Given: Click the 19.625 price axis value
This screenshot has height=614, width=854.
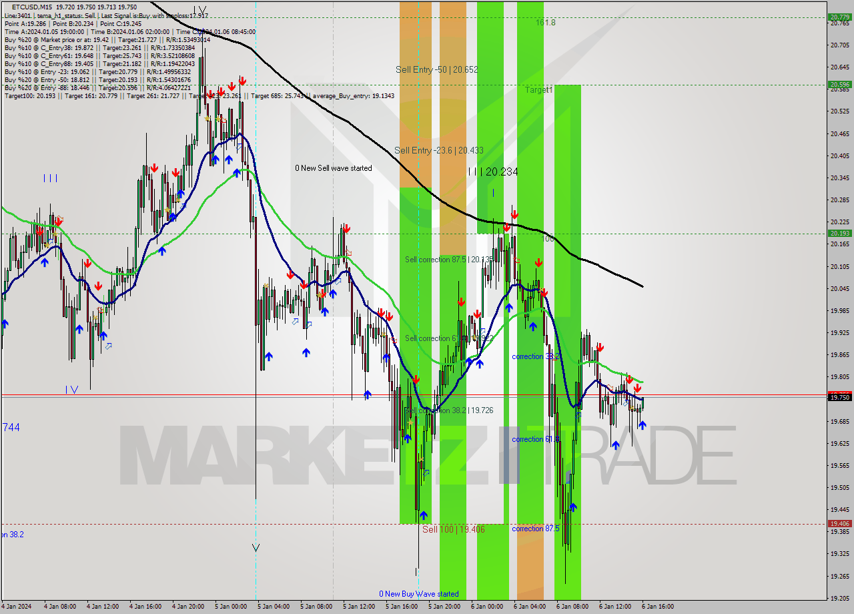Looking at the screenshot, I should (840, 443).
